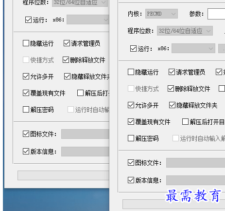Image resolution: width=225 pixels, height=211 pixels.
Task: Expand x86 combo box in the background dialog
Action: tap(88, 19)
